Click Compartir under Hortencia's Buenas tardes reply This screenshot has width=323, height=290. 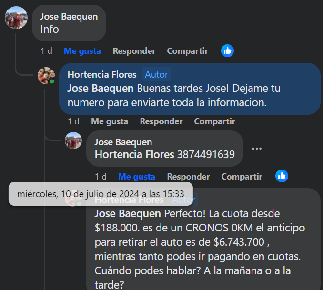click(215, 121)
